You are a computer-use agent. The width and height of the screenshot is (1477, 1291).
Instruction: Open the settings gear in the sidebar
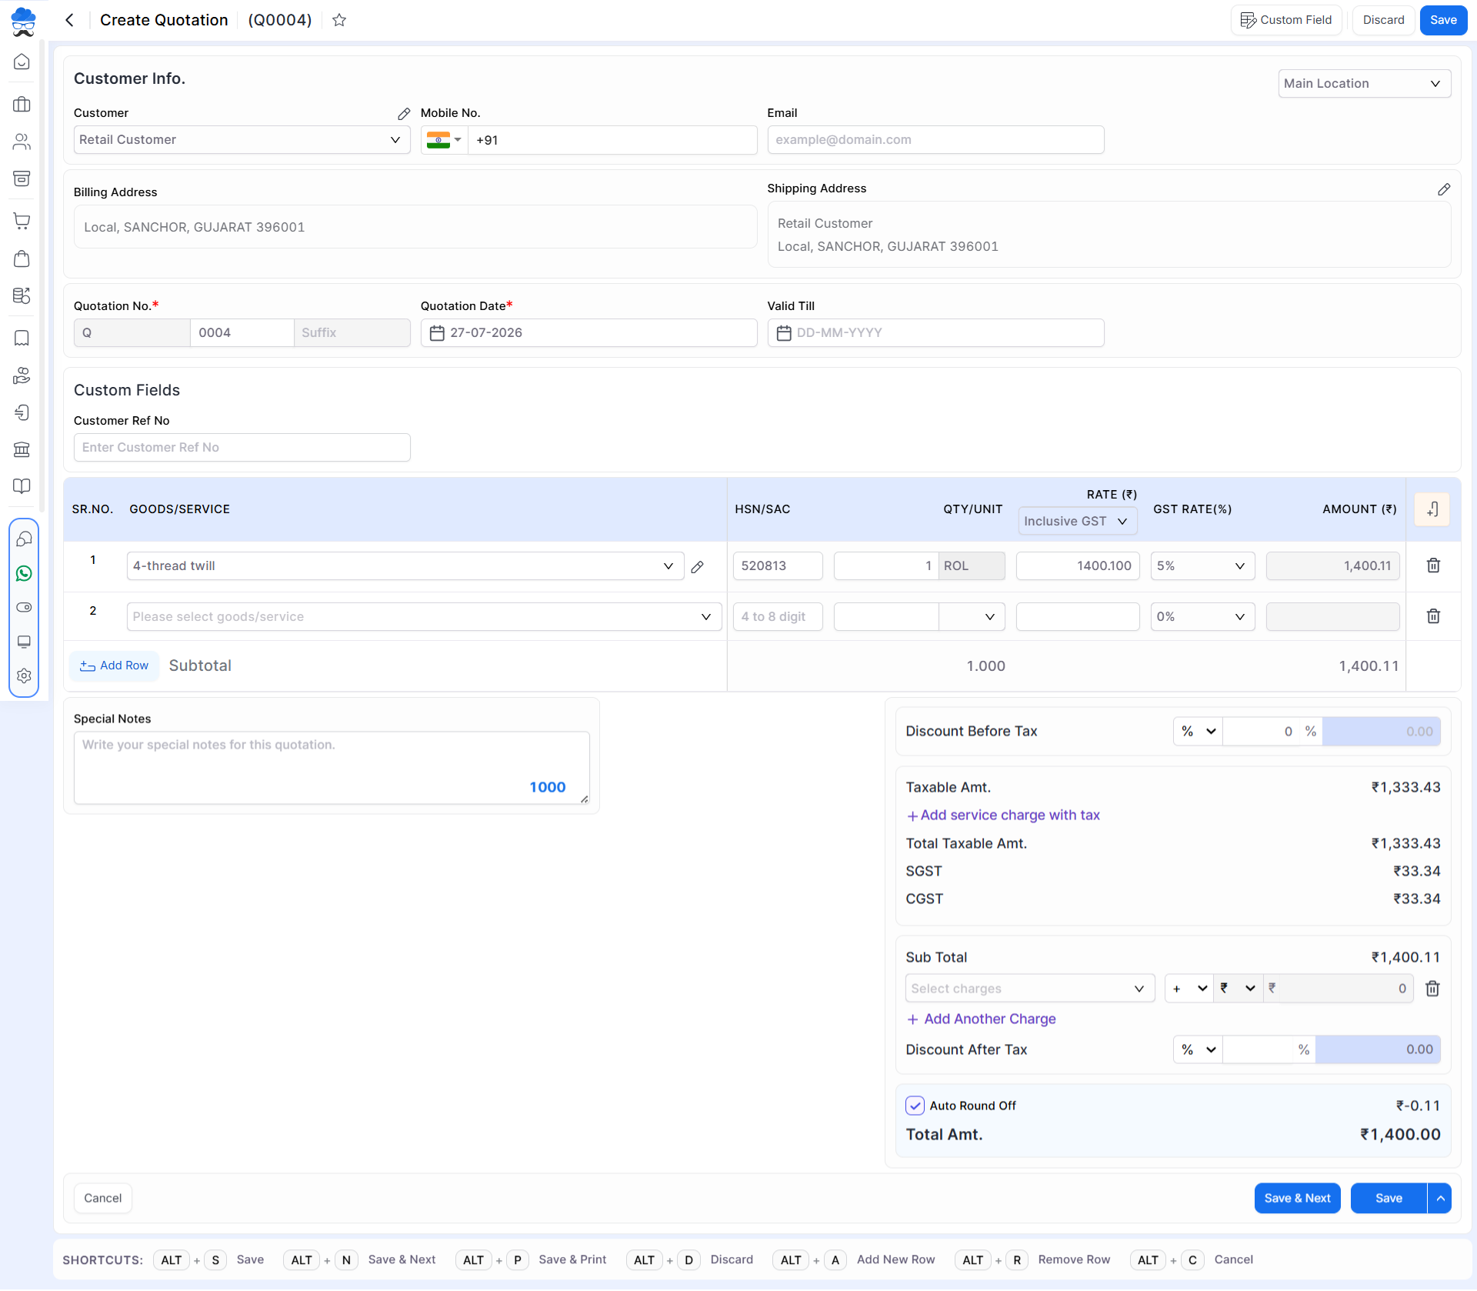coord(24,676)
